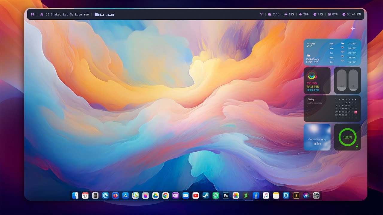The width and height of the screenshot is (383, 215).
Task: Select the Mon forecast row in weather widget
Action: [x=343, y=48]
